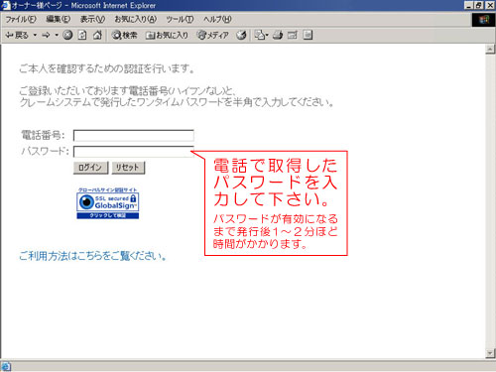
Task: Open the 表示(V) menu
Action: point(92,20)
